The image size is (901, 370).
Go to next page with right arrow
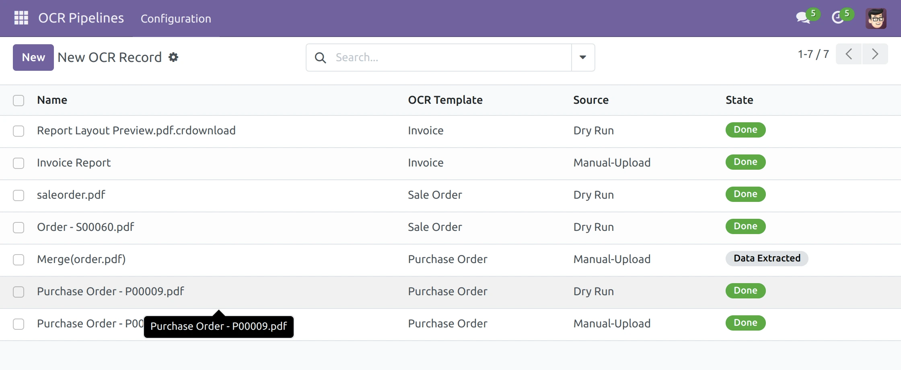point(875,54)
